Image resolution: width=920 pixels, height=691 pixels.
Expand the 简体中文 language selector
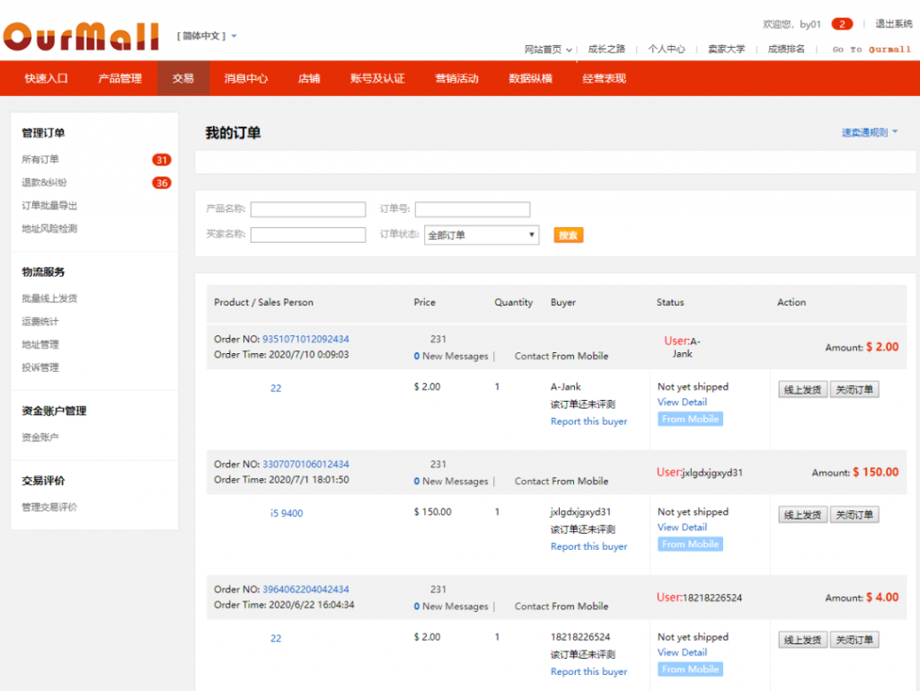[x=208, y=37]
